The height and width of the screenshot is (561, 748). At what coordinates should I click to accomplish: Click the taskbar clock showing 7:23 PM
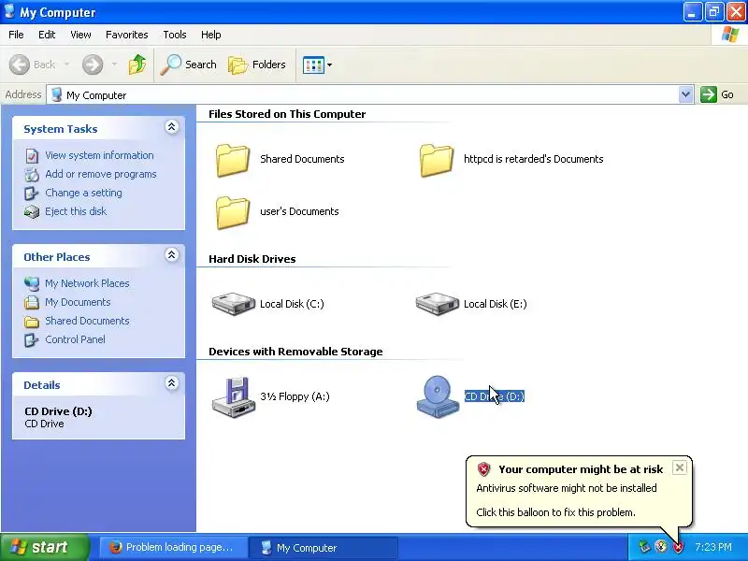(713, 547)
